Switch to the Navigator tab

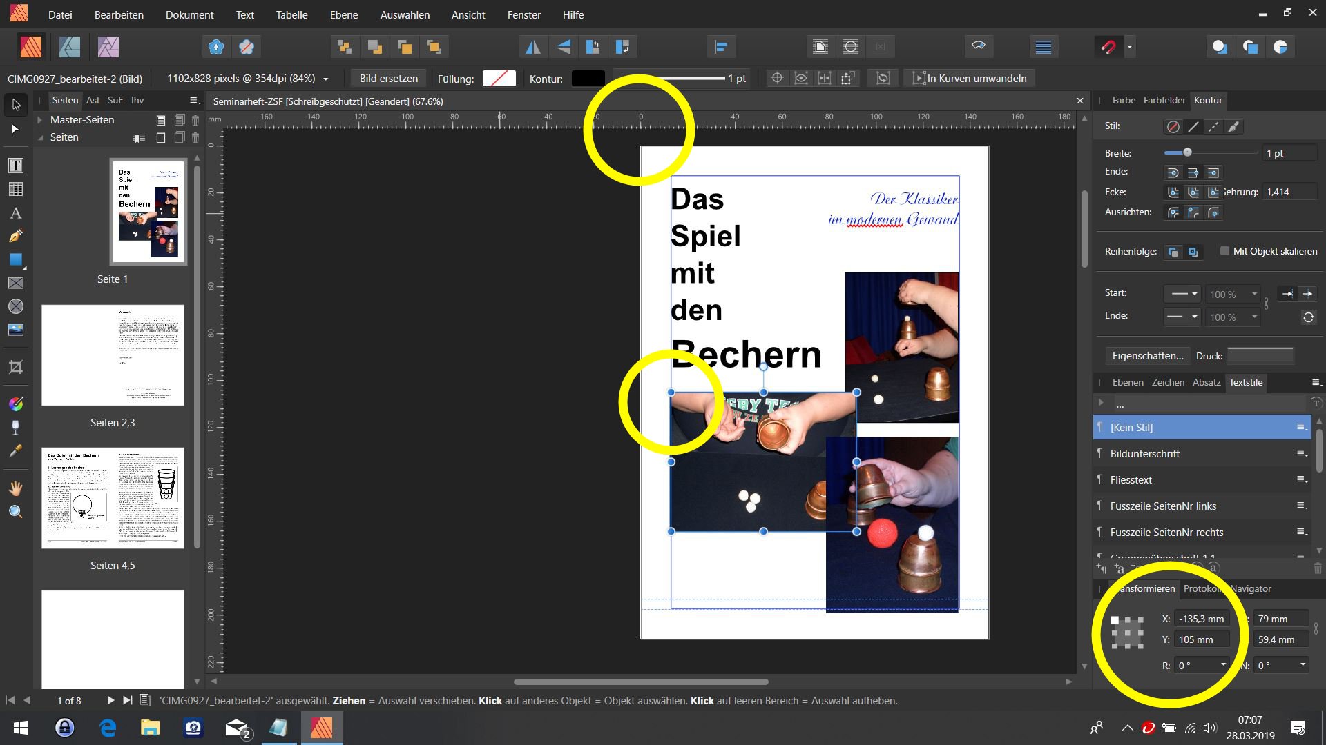(1251, 588)
